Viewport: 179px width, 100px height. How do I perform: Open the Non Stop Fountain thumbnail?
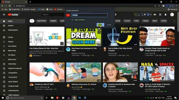click(120, 36)
